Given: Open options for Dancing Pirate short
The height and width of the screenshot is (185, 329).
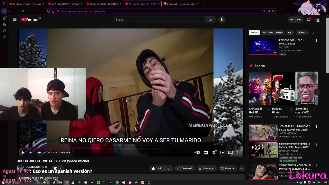Looking at the screenshot, I should pos(291,110).
